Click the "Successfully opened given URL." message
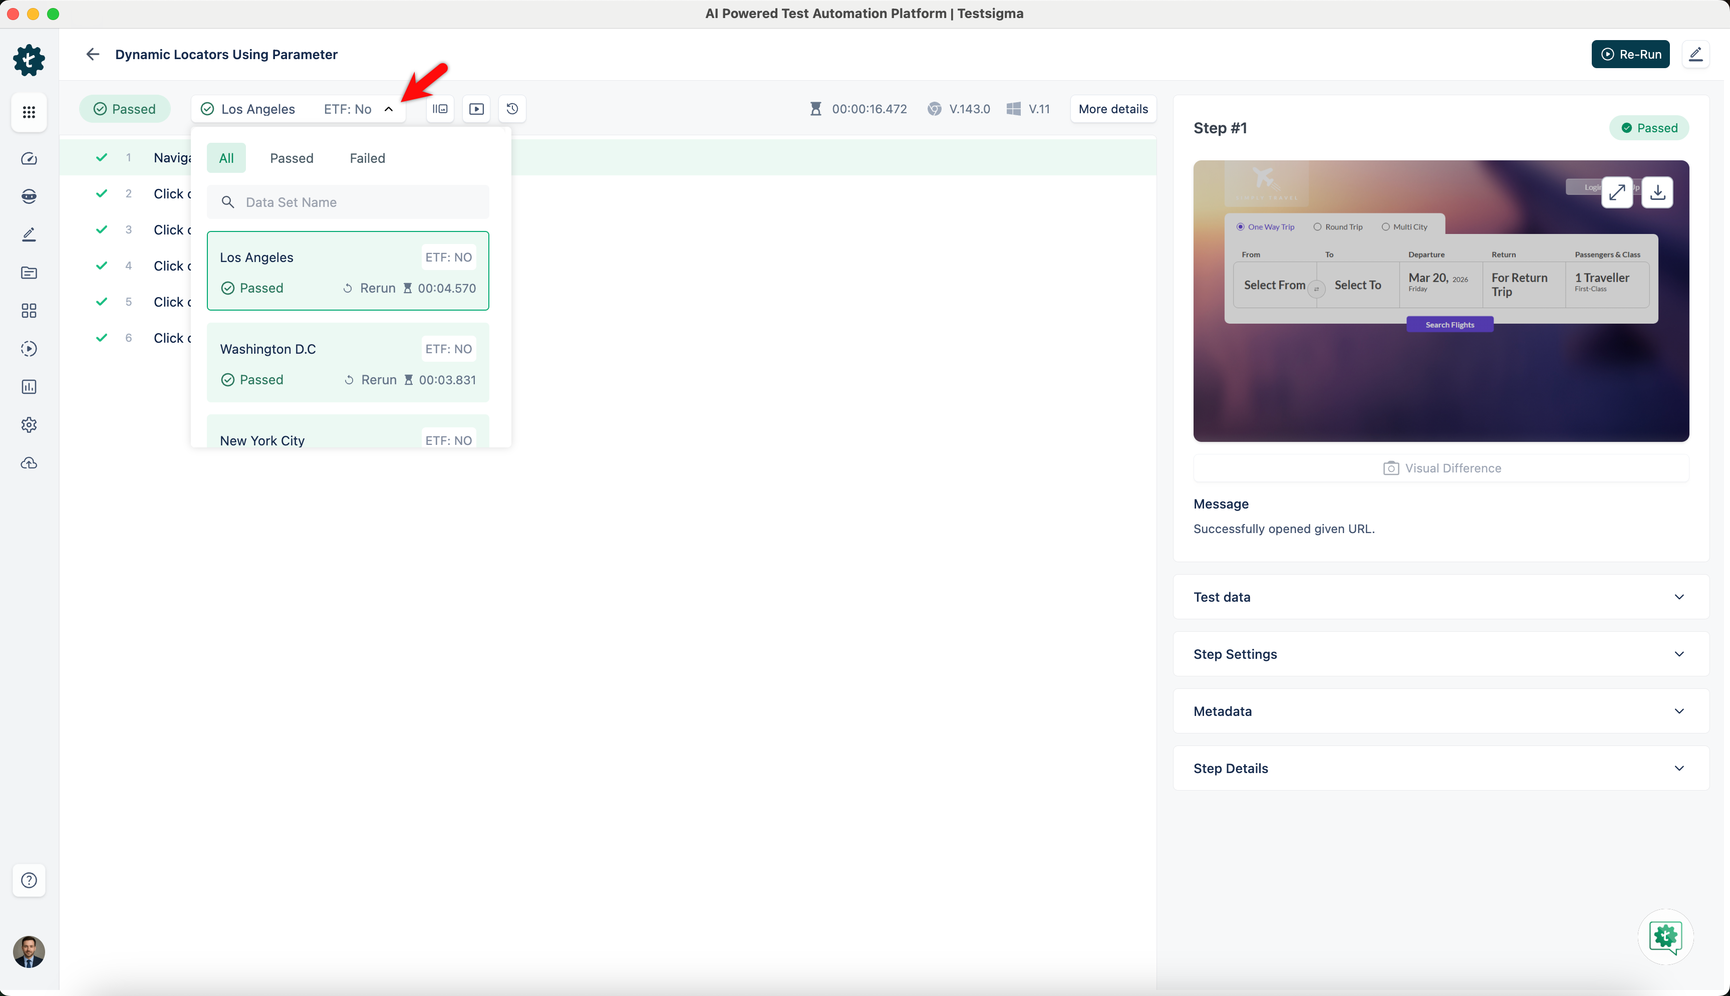Viewport: 1730px width, 996px height. 1284,529
